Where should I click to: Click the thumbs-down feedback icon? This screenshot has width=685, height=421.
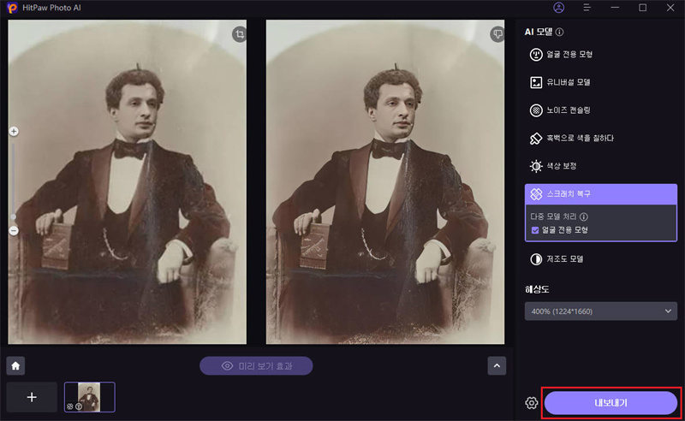[x=497, y=34]
